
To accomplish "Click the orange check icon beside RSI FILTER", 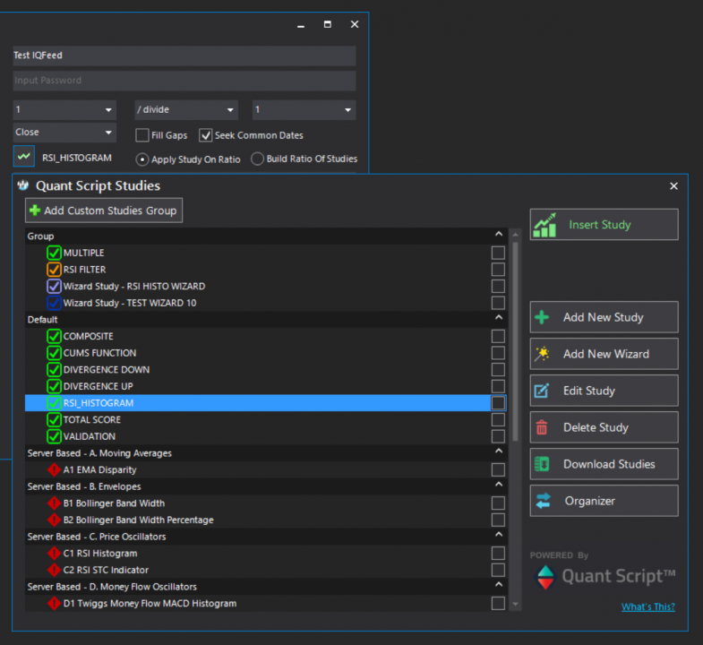I will [x=54, y=269].
